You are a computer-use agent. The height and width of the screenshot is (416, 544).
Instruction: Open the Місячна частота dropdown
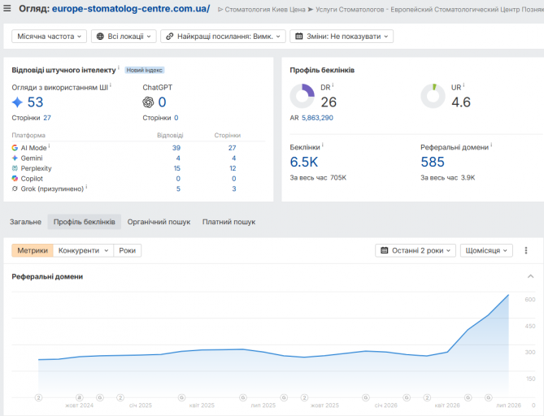point(49,36)
